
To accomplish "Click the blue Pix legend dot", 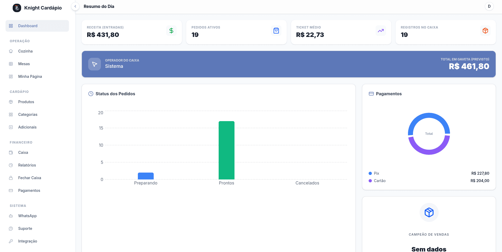I will pyautogui.click(x=370, y=173).
